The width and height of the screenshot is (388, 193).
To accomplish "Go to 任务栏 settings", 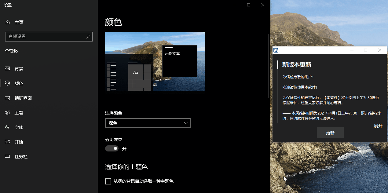I will (49, 157).
